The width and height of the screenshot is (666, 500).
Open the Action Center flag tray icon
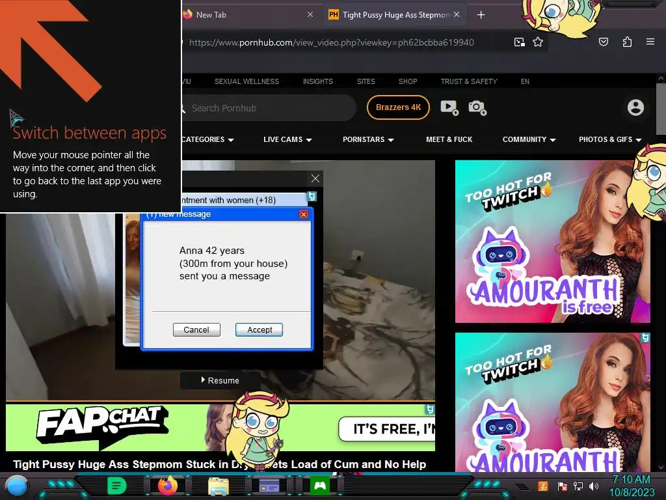point(563,486)
